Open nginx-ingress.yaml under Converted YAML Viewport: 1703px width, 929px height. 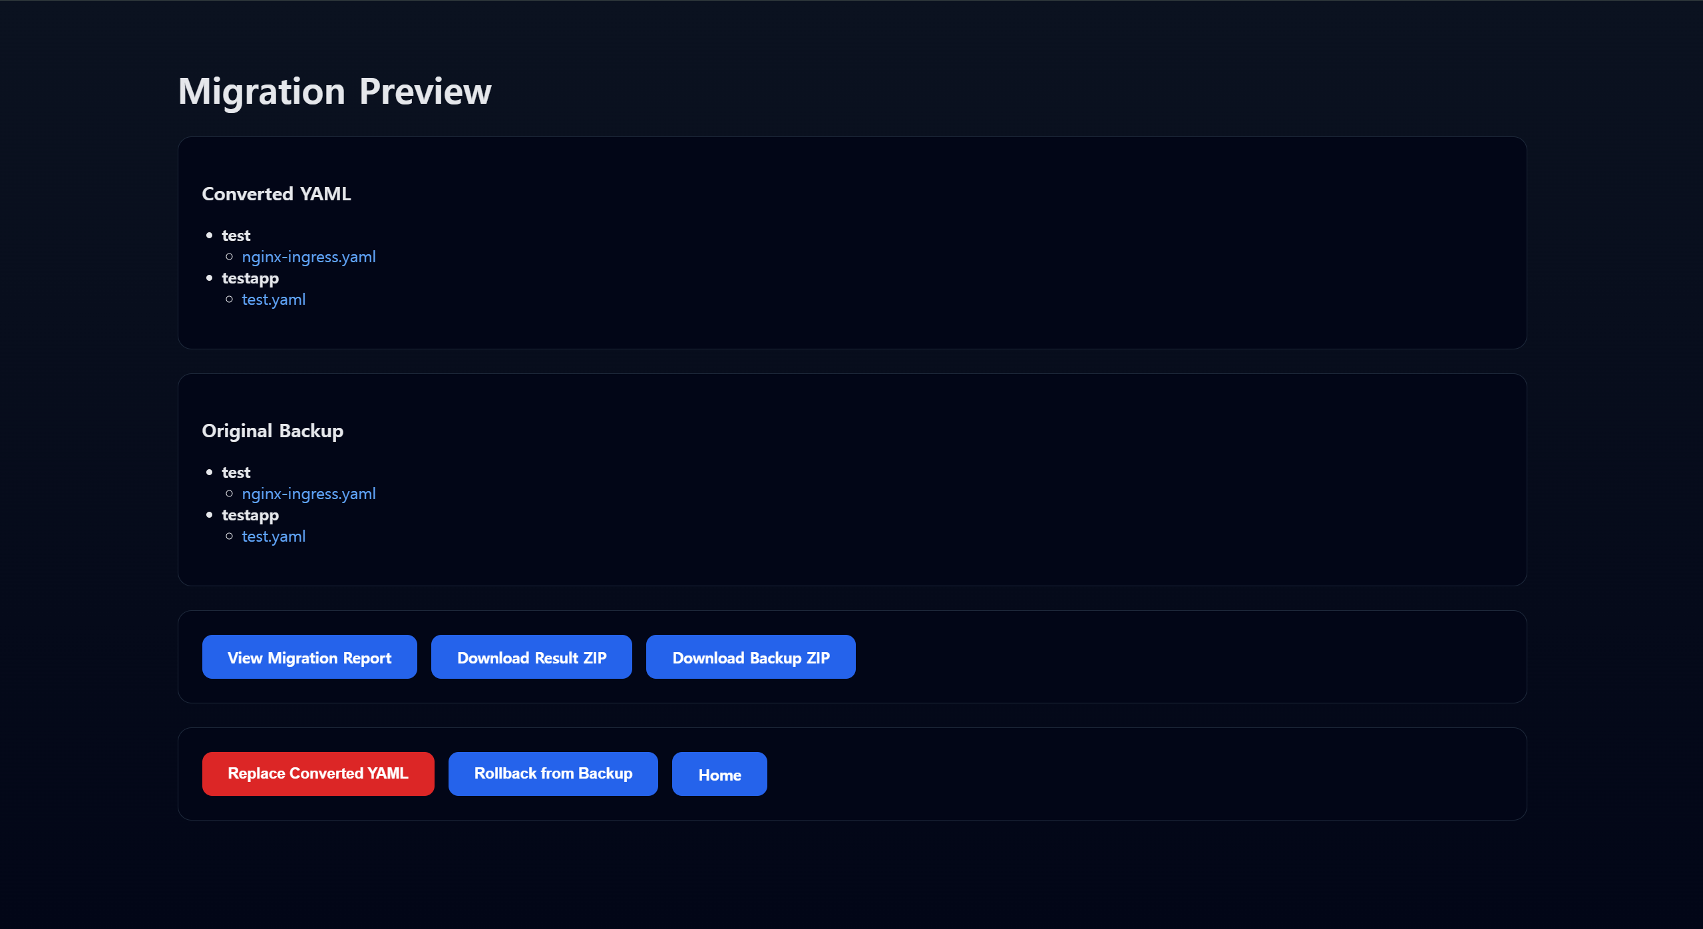[x=308, y=257]
